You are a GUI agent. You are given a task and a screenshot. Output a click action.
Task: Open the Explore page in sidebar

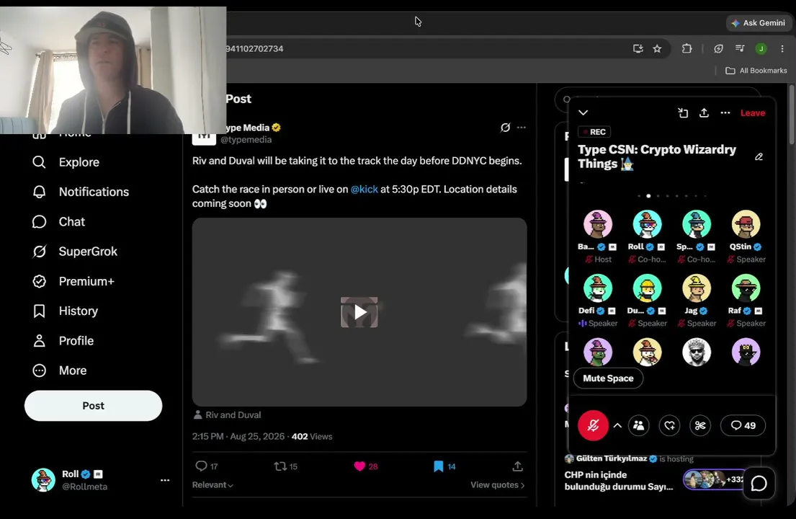point(66,162)
